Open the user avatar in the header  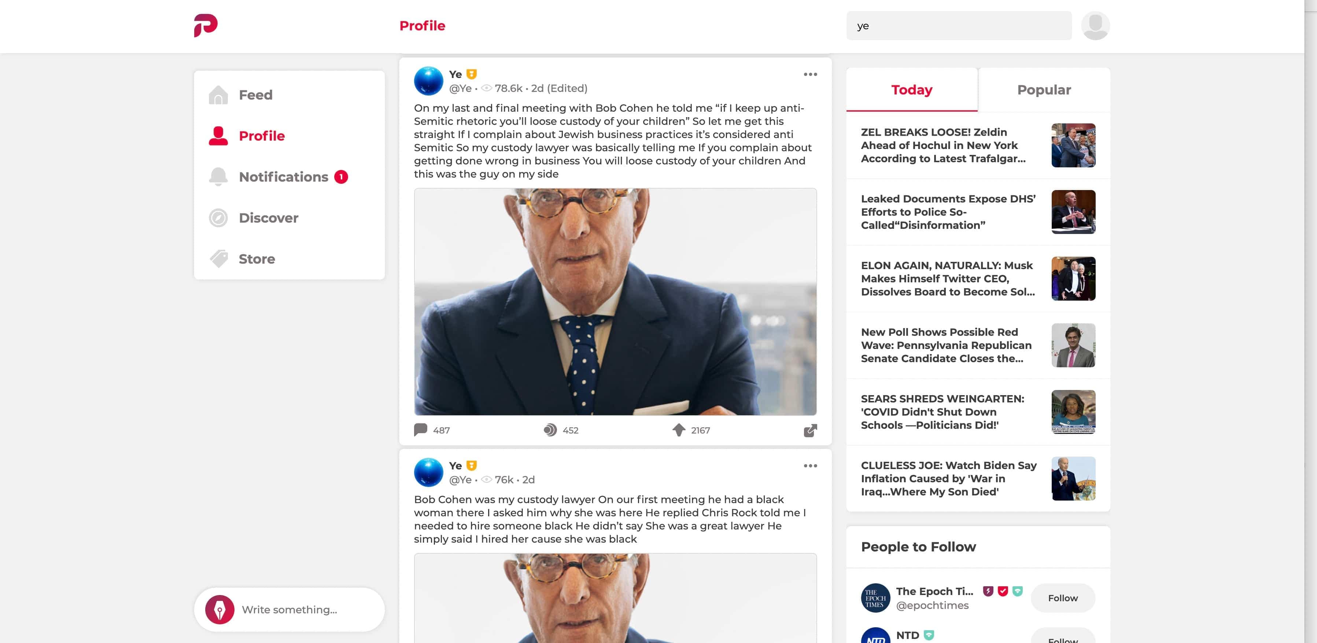[x=1095, y=26]
